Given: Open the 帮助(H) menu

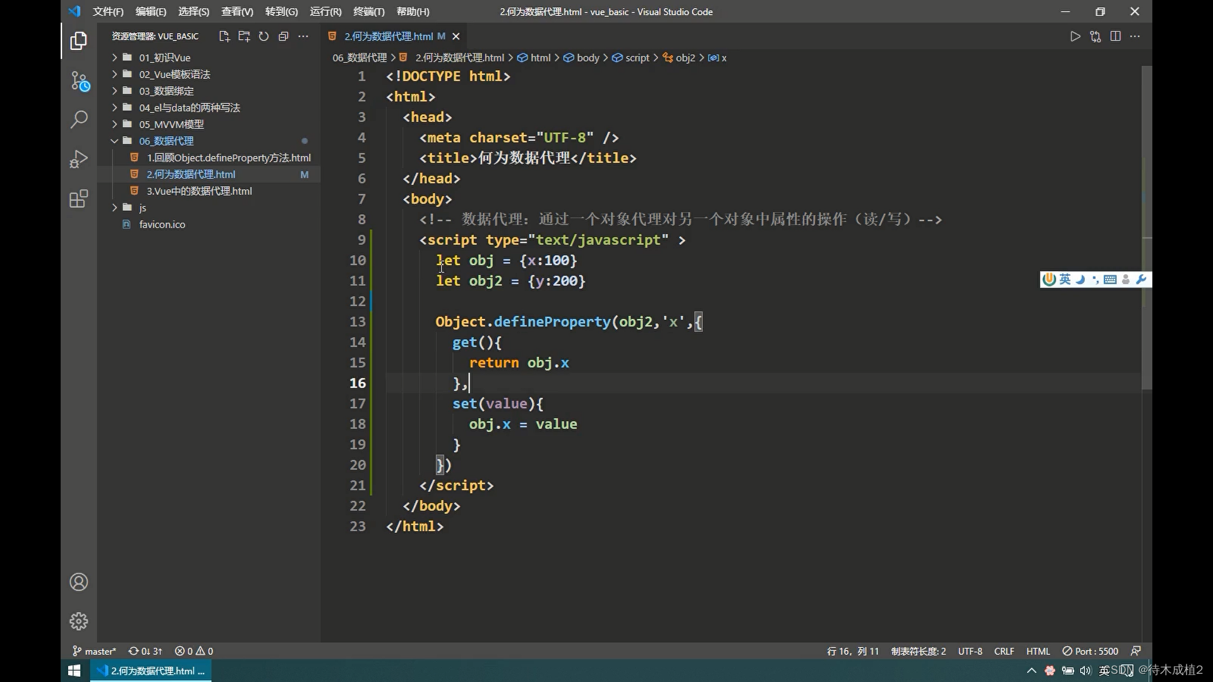Looking at the screenshot, I should coord(413,11).
